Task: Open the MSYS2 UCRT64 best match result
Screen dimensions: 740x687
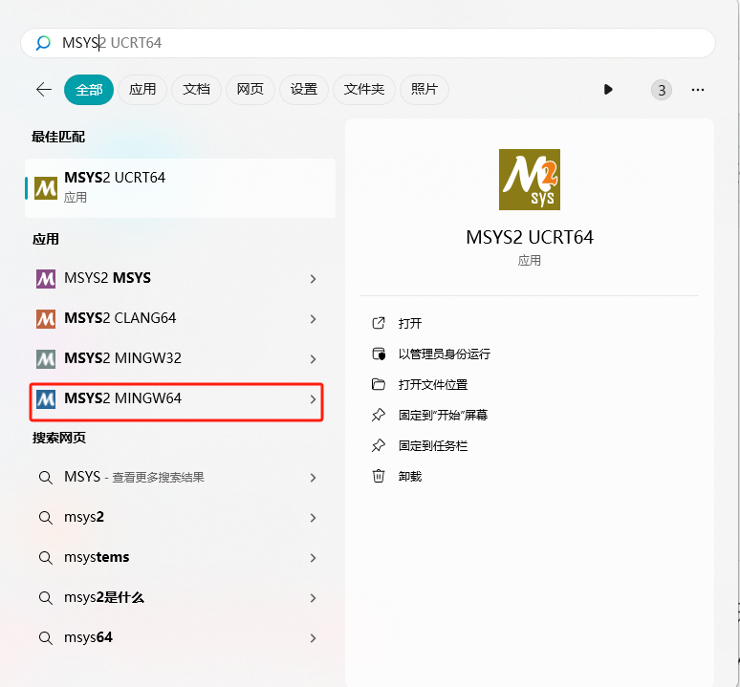Action: pyautogui.click(x=181, y=188)
